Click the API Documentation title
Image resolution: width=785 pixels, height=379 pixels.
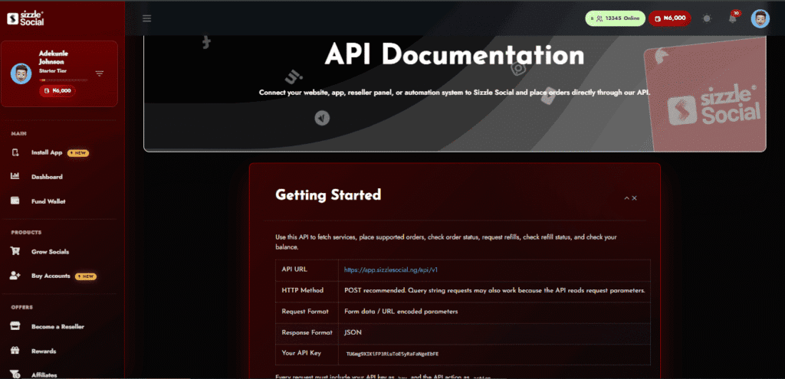455,54
